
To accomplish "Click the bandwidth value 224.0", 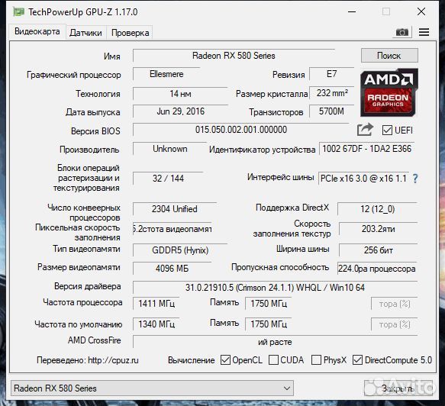I will pos(377,269).
